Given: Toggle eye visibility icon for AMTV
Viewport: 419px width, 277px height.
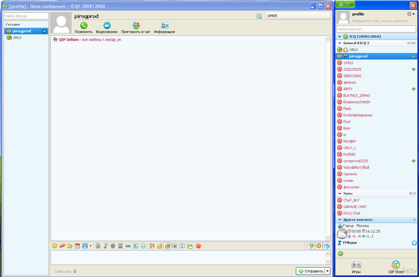Looking at the screenshot, I should pyautogui.click(x=413, y=89).
